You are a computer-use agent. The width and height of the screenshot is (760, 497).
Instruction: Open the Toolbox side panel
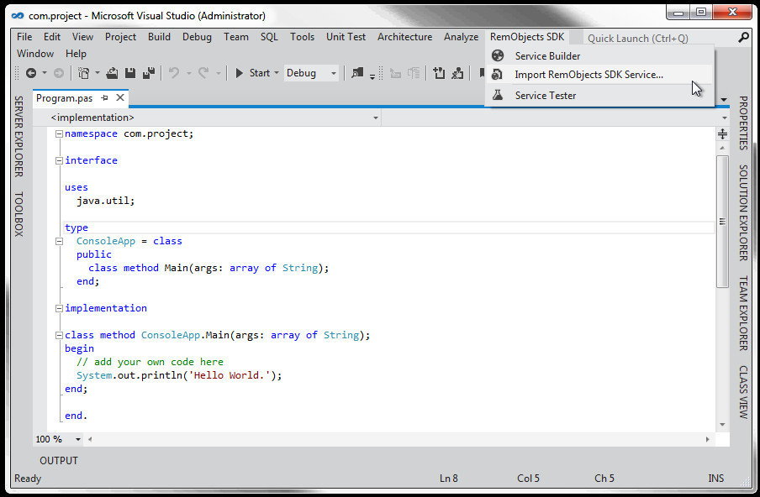pos(18,214)
